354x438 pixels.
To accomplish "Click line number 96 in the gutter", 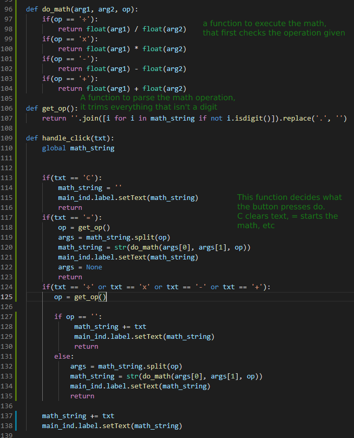I will point(8,9).
